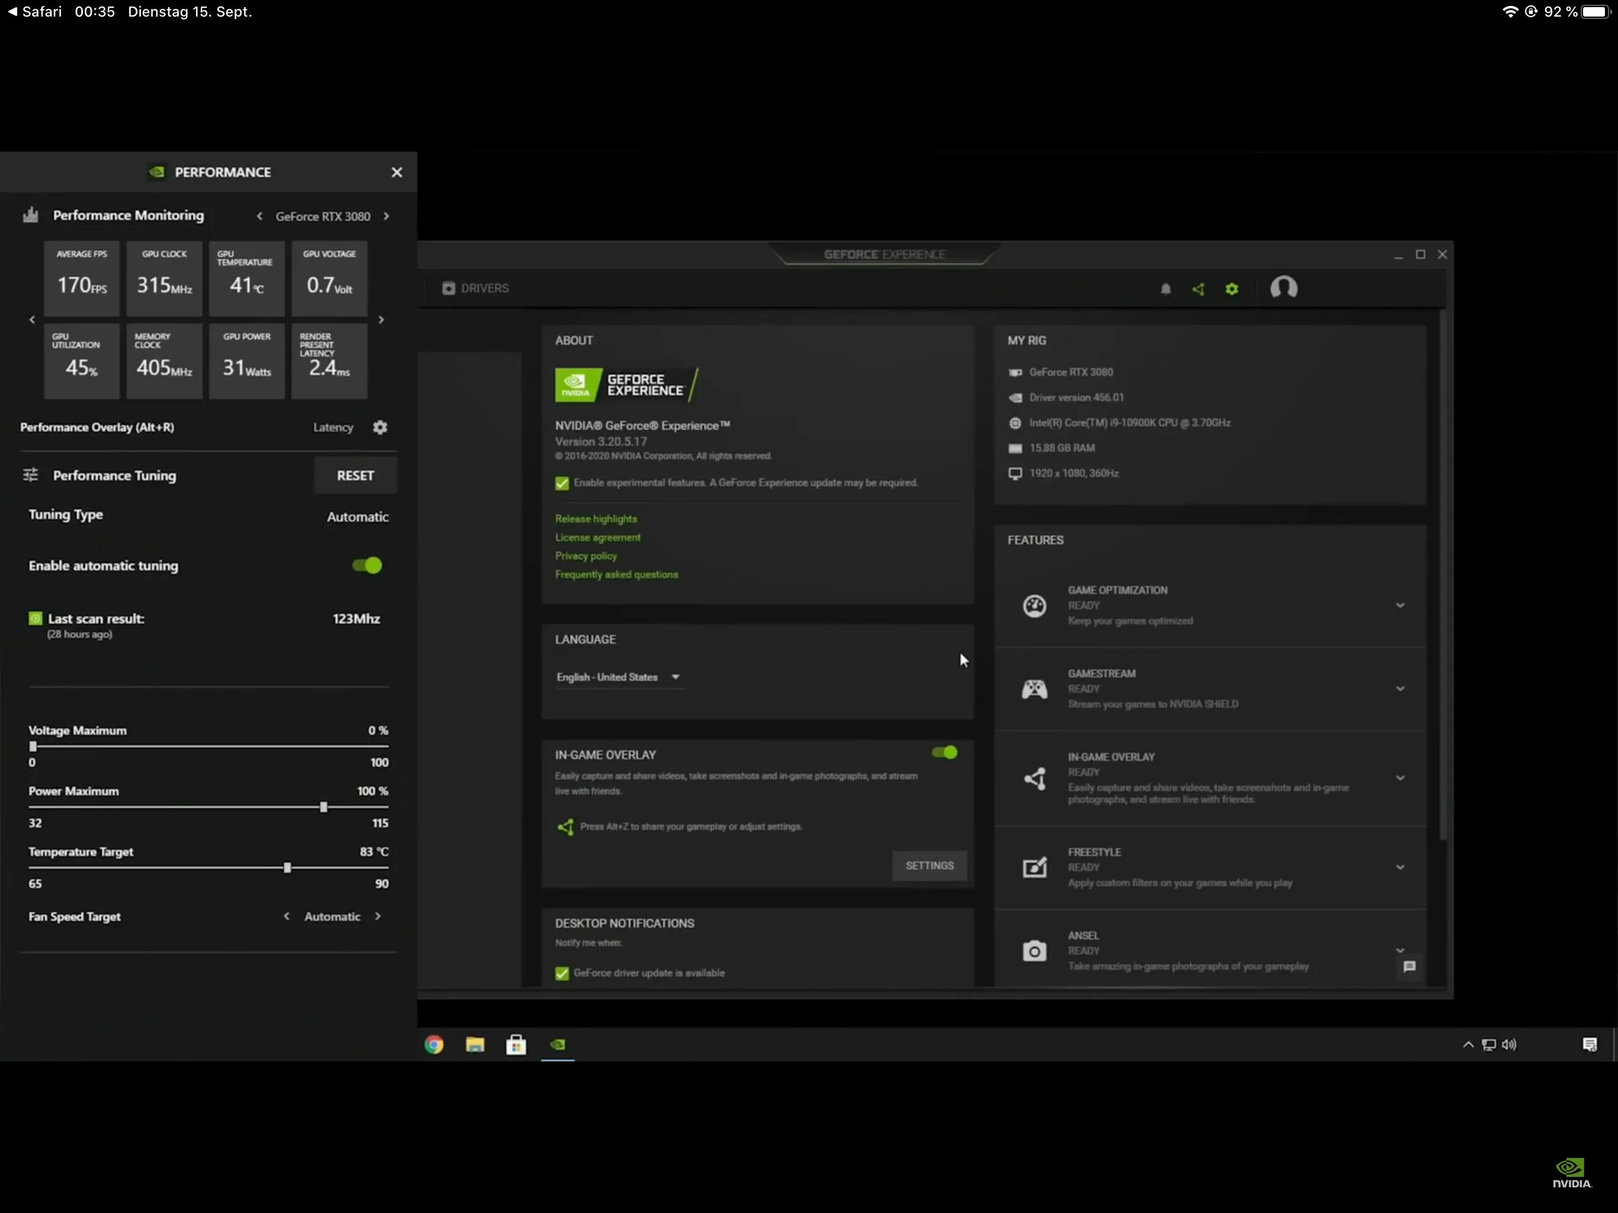1618x1213 pixels.
Task: Select the GPU Voltage tile
Action: [x=329, y=278]
